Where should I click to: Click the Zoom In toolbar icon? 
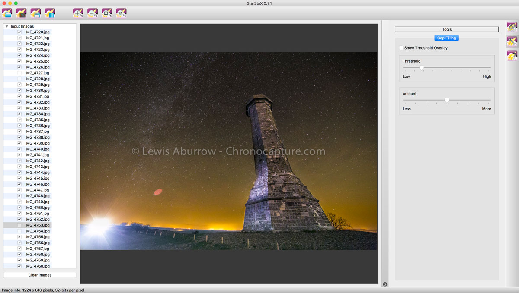coord(78,13)
